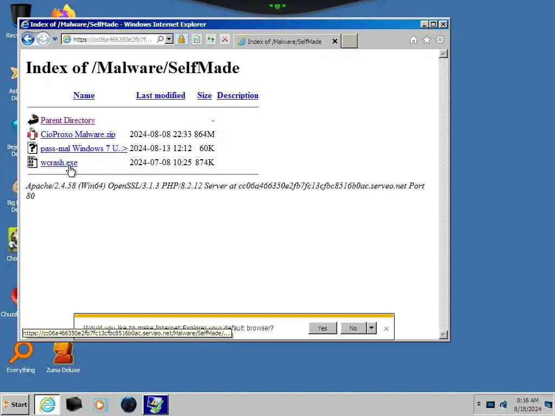Sort listing by Name column
Screen dimensions: 555x416
(x=84, y=95)
